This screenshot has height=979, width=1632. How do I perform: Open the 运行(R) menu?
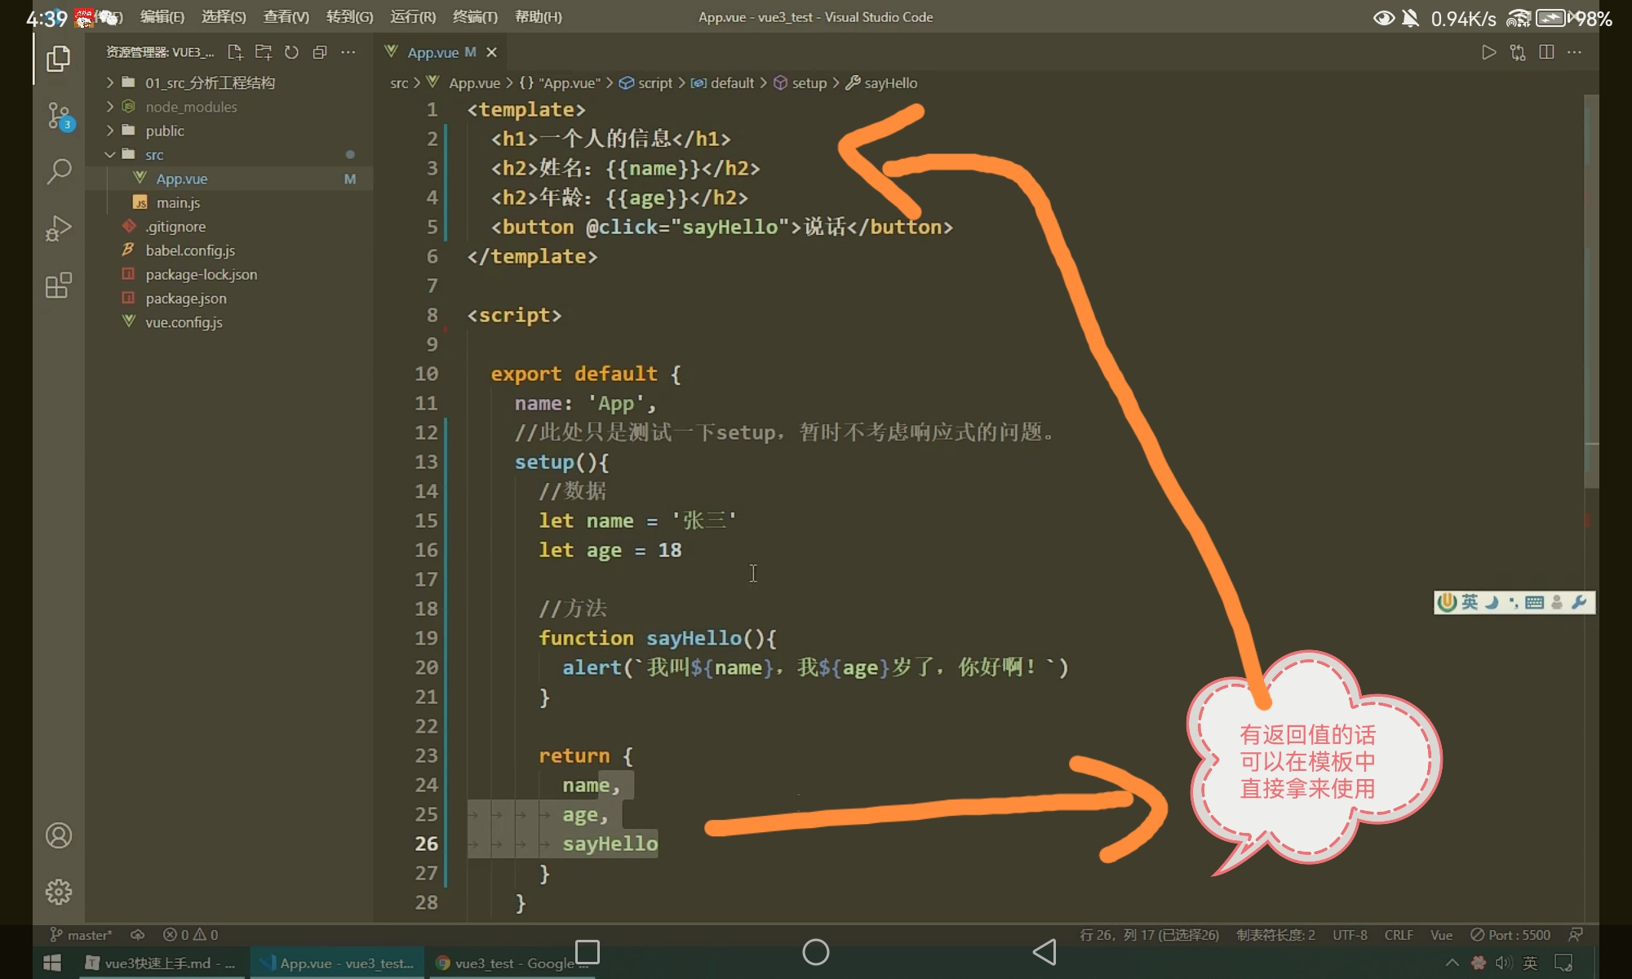click(413, 16)
